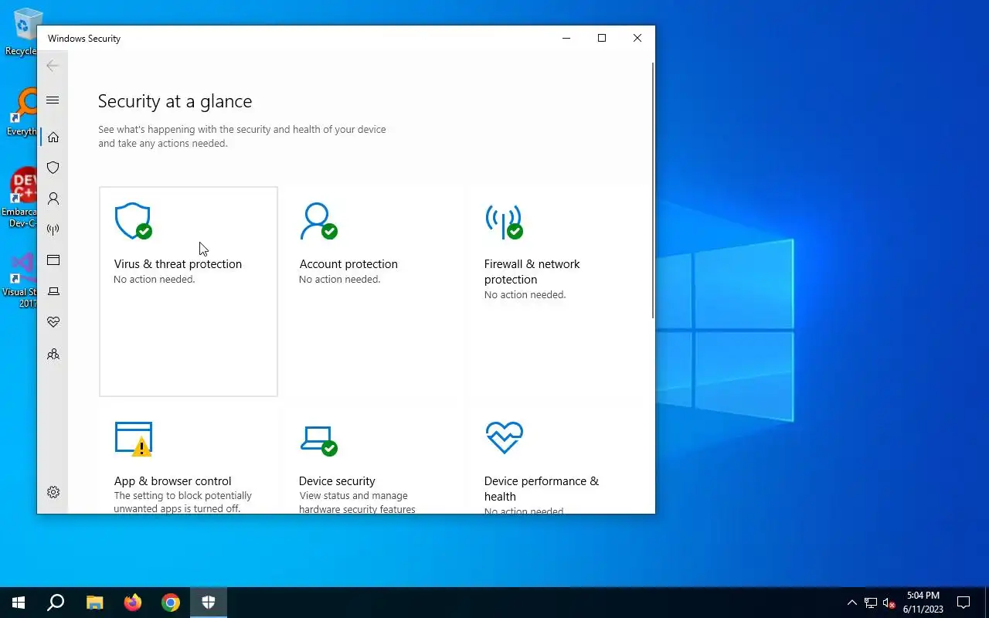
Task: Open Device security laptop icon in sidebar
Action: click(x=53, y=291)
